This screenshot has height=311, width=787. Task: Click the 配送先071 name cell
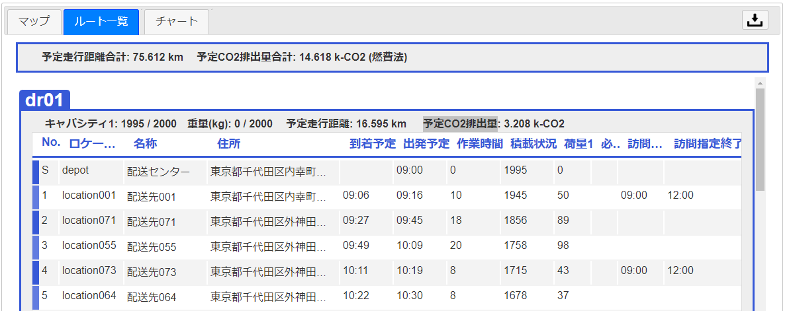152,221
